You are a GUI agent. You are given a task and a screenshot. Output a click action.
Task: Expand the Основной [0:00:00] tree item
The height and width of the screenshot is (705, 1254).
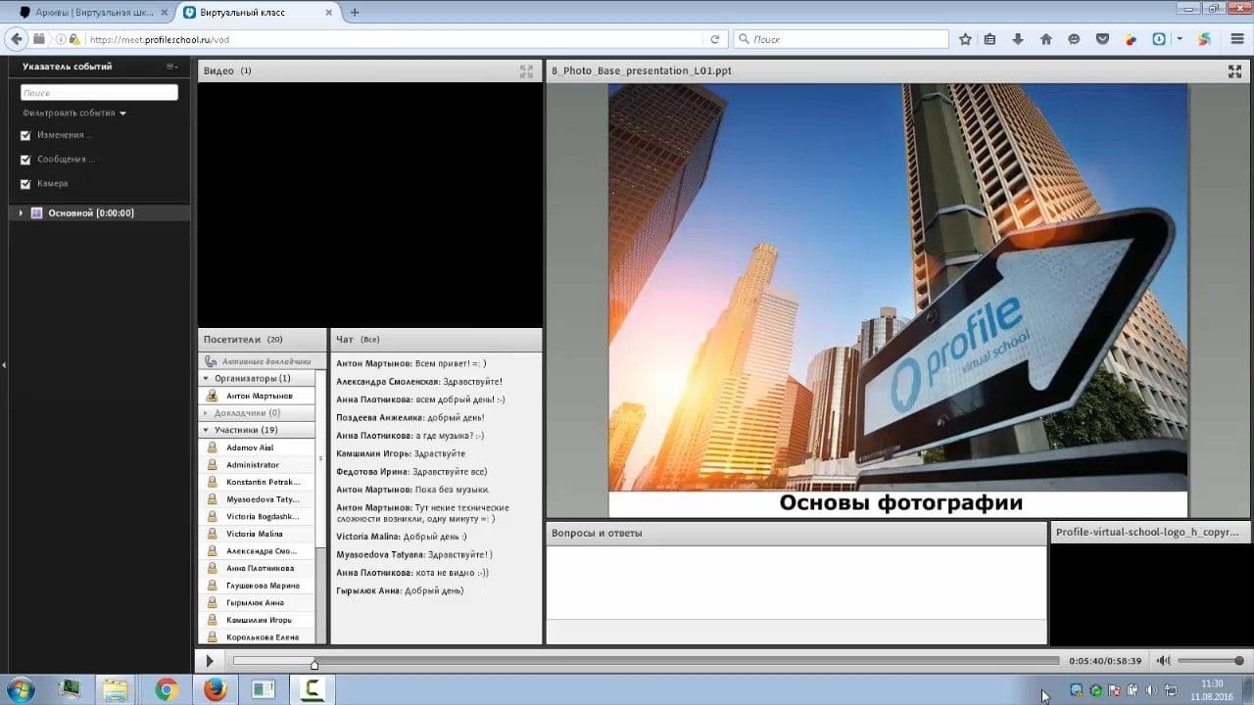(21, 213)
